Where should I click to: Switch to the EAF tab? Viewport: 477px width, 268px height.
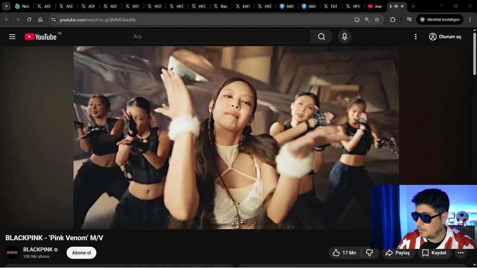242,6
